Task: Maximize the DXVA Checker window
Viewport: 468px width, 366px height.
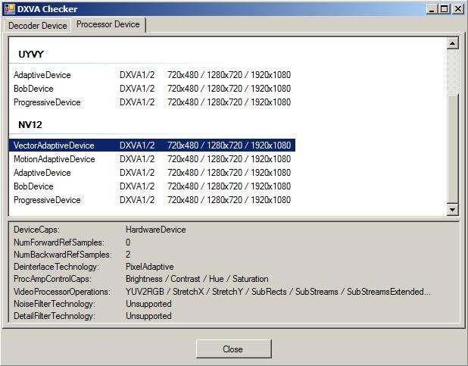Action: tap(445, 9)
